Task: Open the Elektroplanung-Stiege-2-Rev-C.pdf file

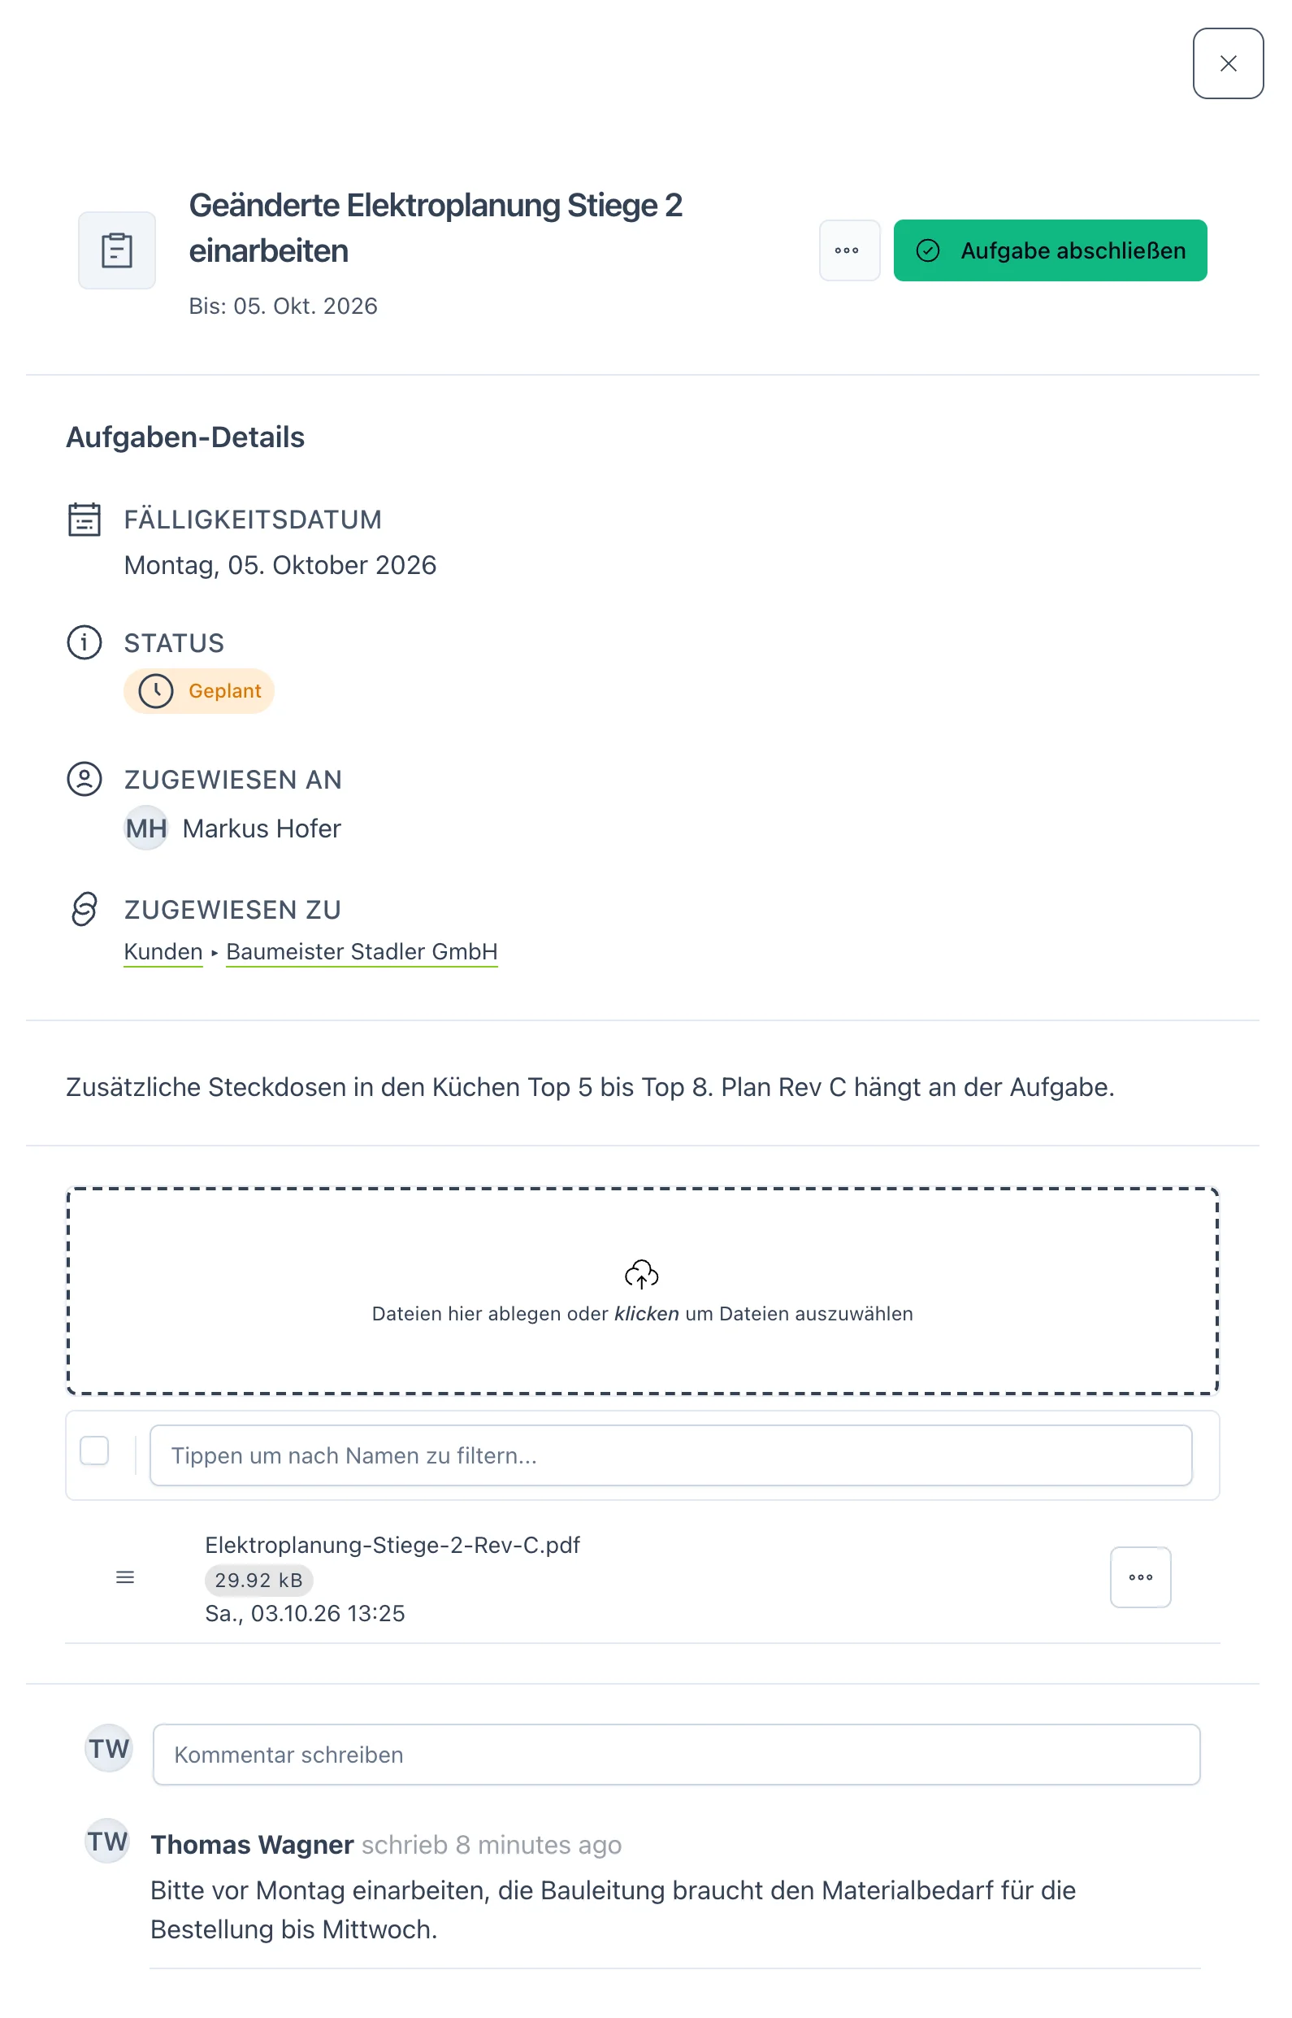Action: 392,1545
